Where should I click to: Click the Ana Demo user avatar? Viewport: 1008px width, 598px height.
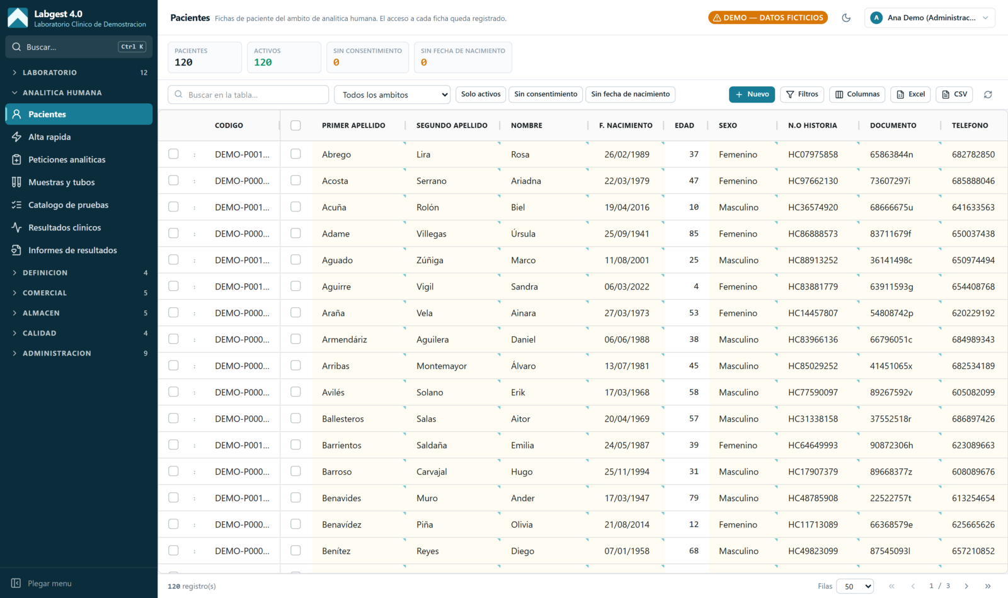pyautogui.click(x=876, y=18)
